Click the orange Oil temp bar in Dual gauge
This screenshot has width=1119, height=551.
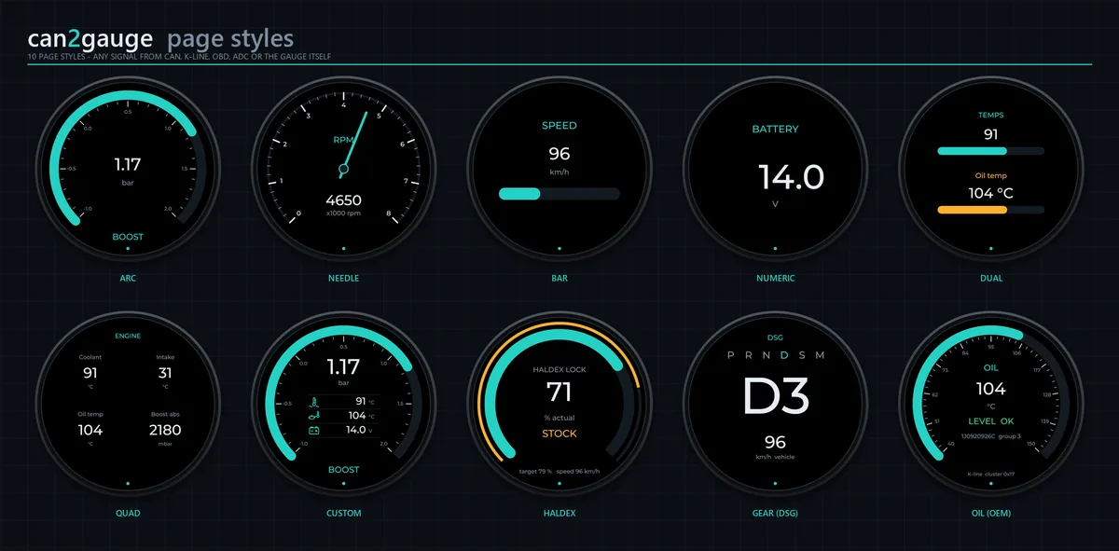[972, 210]
